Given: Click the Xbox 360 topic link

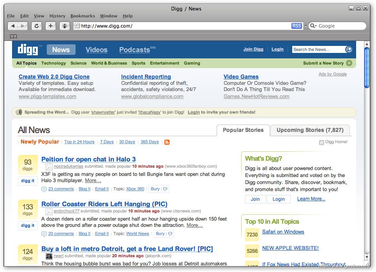Looking at the screenshot, I should coord(135,189).
